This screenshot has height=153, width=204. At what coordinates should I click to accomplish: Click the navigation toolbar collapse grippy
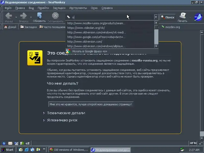(1, 17)
